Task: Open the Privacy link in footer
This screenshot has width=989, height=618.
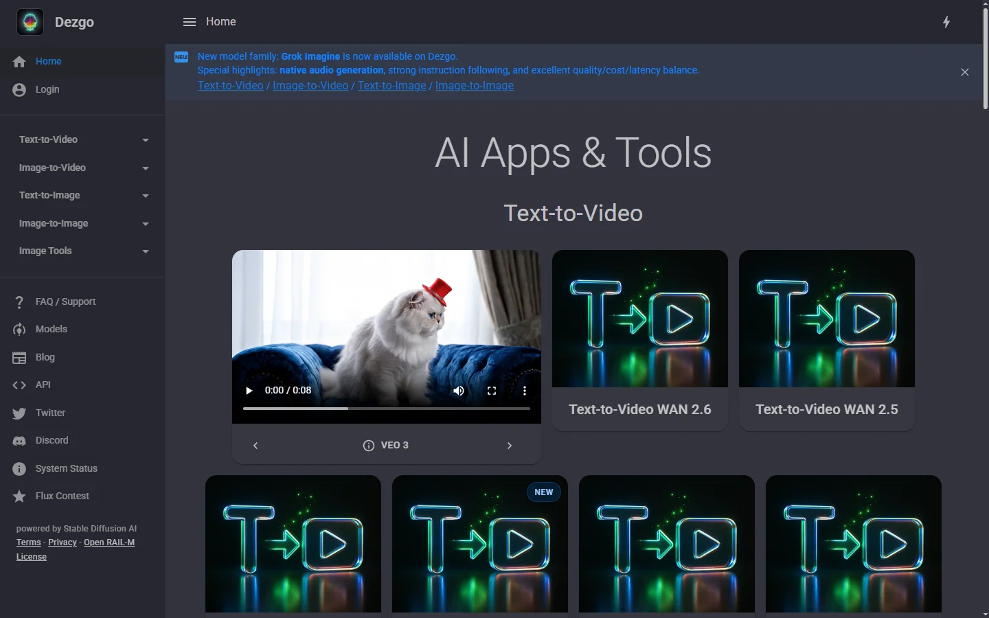Action: 62,542
